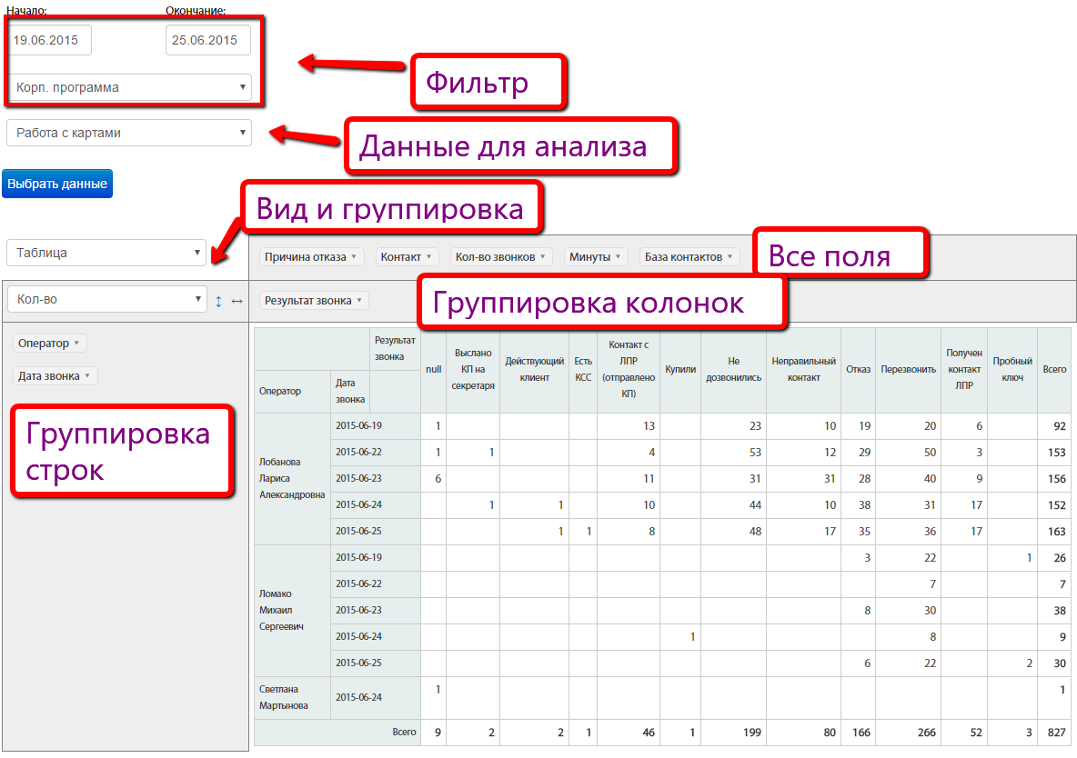Expand the Причина отказа field menu
Image resolution: width=1077 pixels, height=758 pixels.
(x=310, y=256)
